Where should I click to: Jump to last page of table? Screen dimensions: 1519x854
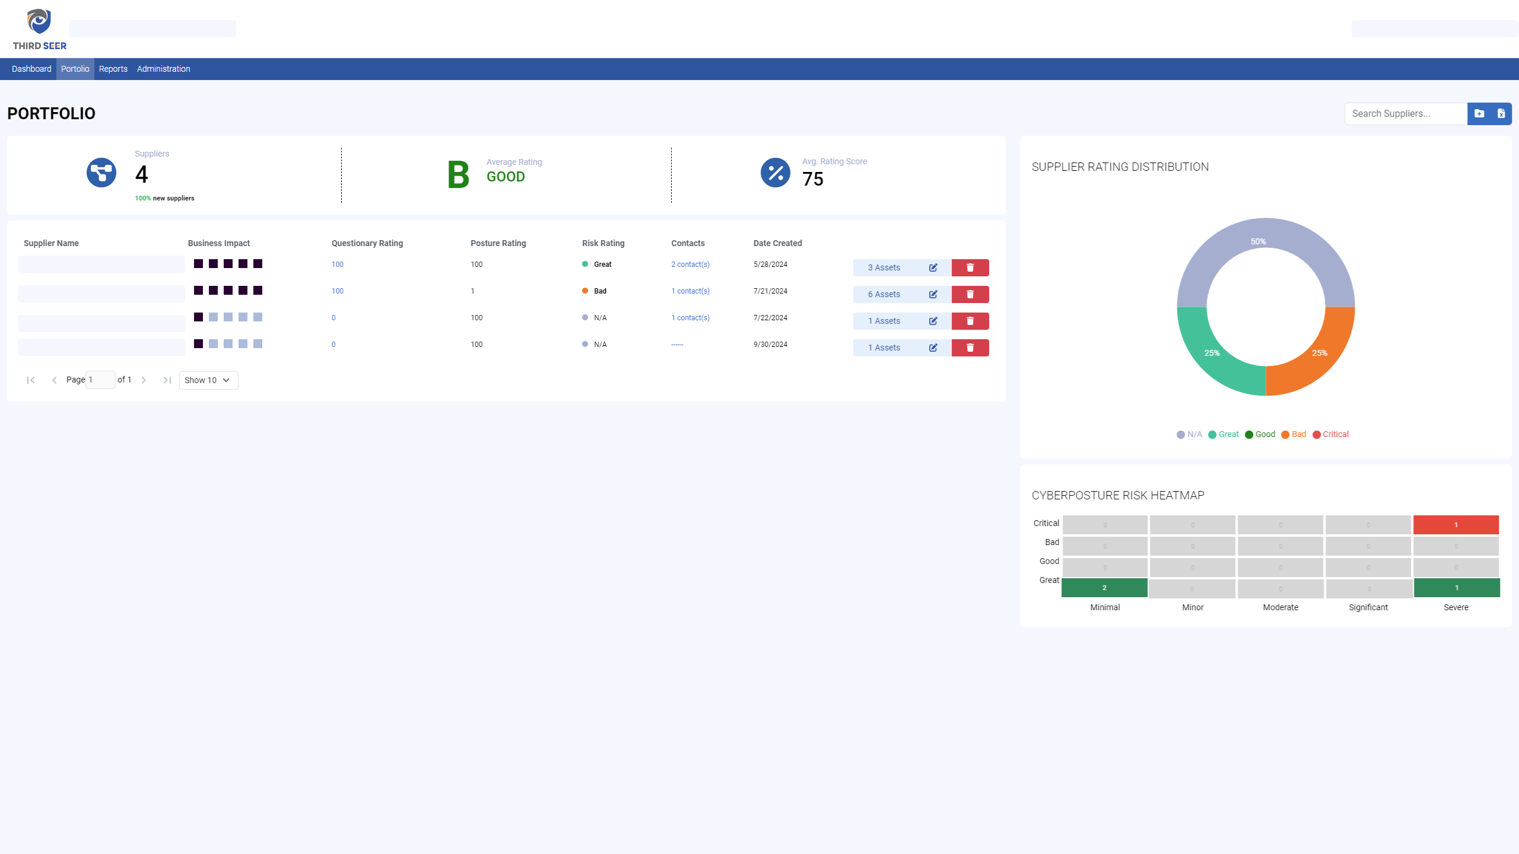coord(167,380)
